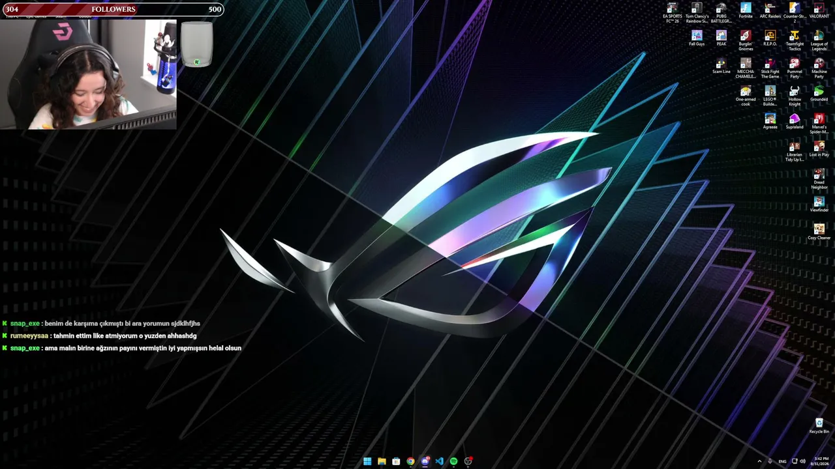Viewport: 835px width, 469px height.
Task: Select the Fortnite desktop icon
Action: pyautogui.click(x=746, y=11)
